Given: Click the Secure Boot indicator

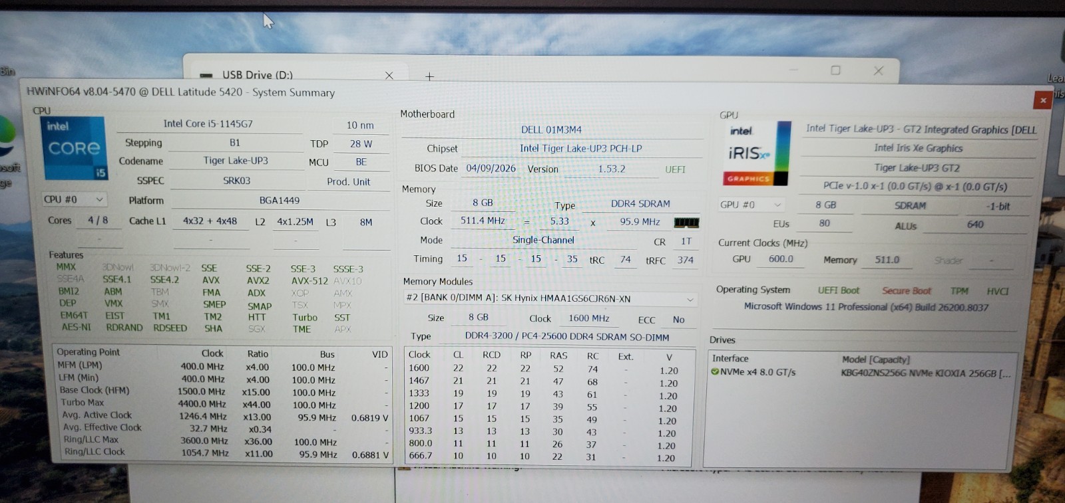Looking at the screenshot, I should pos(907,291).
